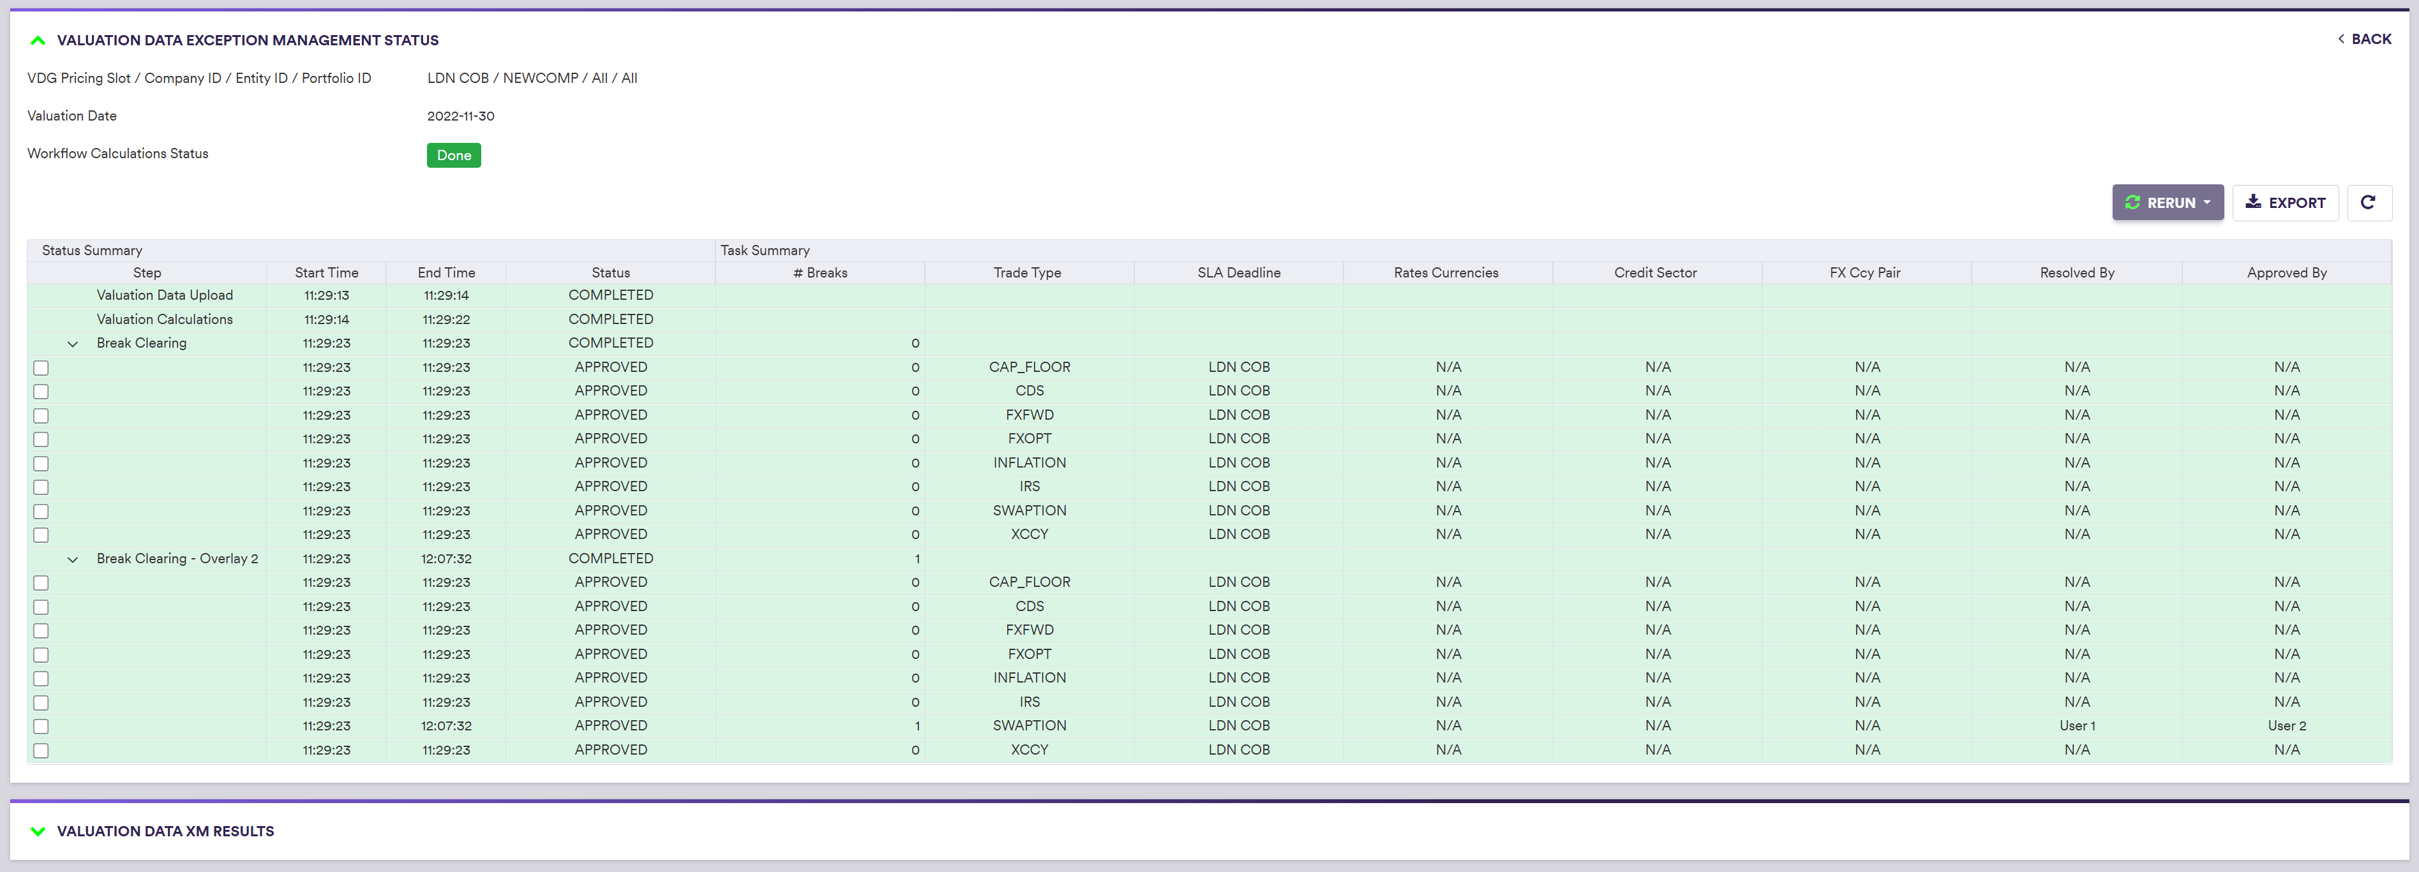Click the download icon on the Export button

coord(2253,202)
